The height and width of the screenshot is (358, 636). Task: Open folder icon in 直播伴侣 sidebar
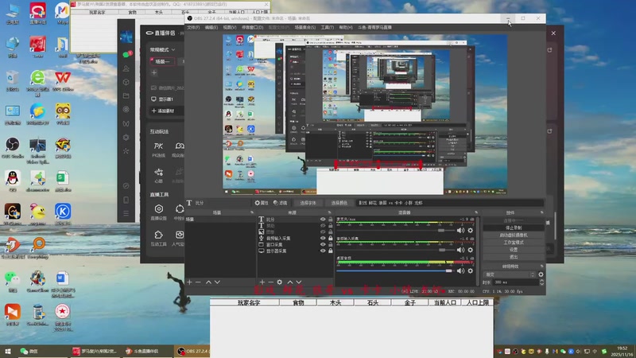126,95
